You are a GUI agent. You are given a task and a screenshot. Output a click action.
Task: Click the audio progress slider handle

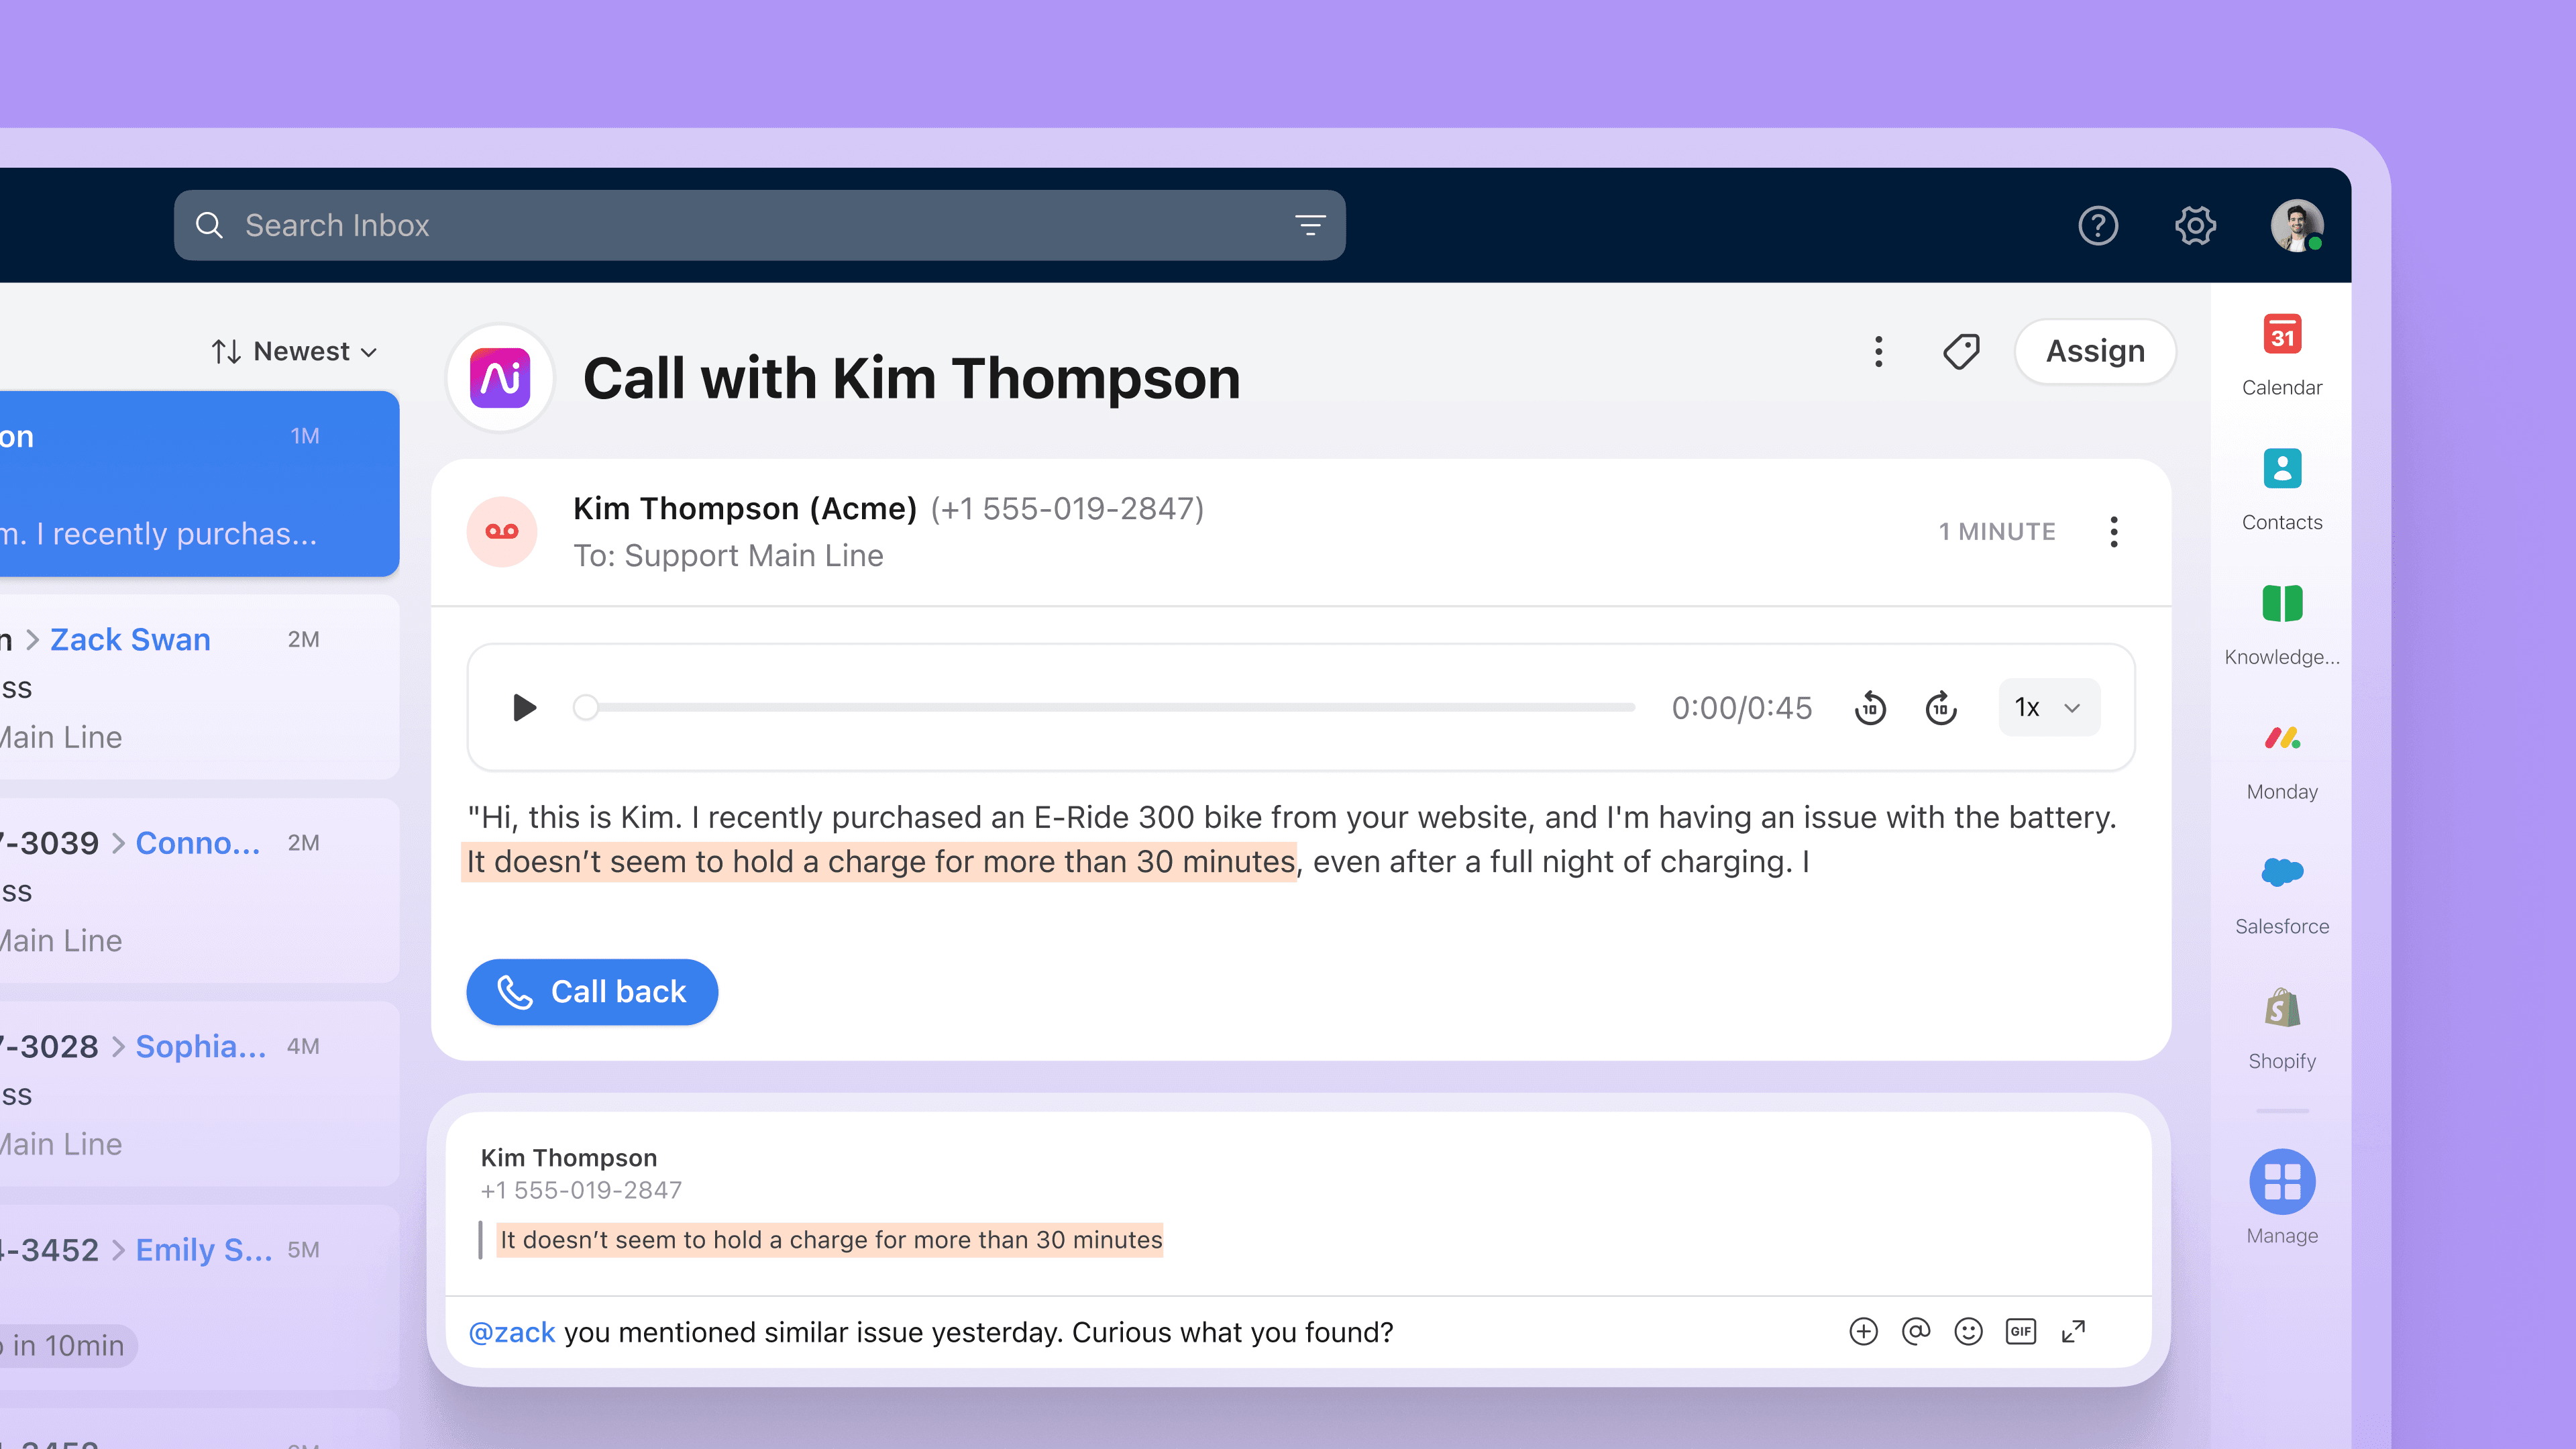coord(586,707)
